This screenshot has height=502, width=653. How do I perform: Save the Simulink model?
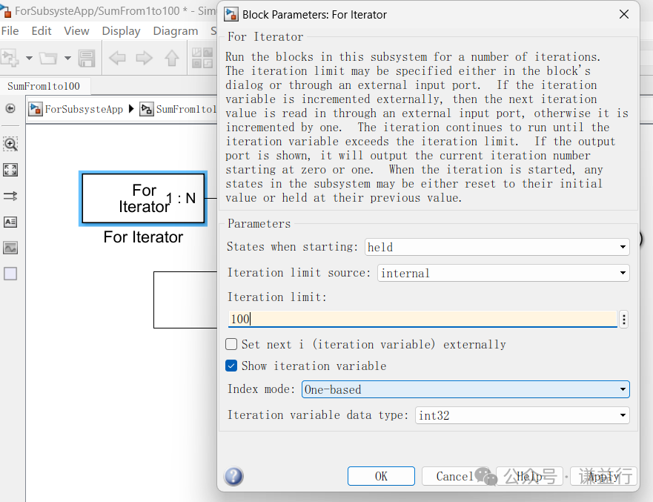tap(87, 58)
